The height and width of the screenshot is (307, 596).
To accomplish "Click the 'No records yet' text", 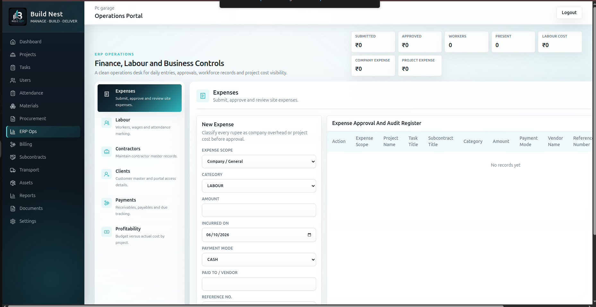I will coord(505,165).
